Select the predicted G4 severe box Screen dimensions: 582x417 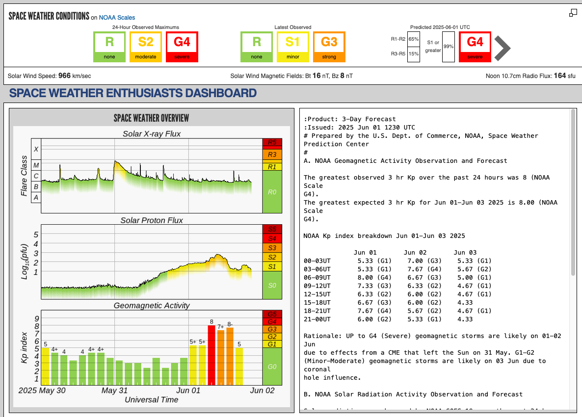tap(475, 47)
